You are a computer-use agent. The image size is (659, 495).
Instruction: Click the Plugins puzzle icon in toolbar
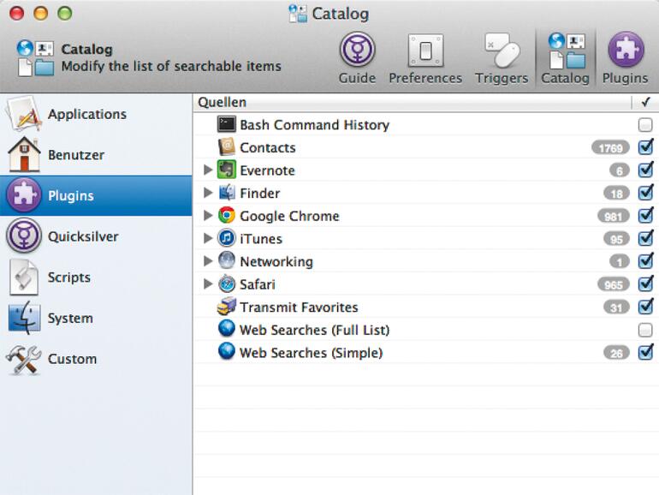click(626, 51)
